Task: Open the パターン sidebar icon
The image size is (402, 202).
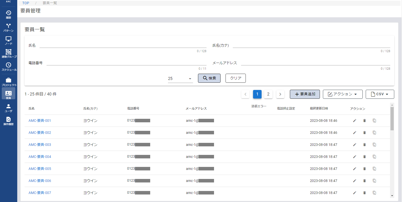Action: point(9,27)
